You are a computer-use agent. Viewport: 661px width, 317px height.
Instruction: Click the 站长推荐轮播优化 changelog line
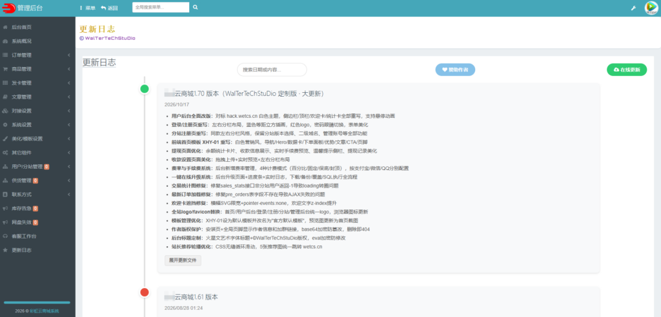[x=247, y=247]
